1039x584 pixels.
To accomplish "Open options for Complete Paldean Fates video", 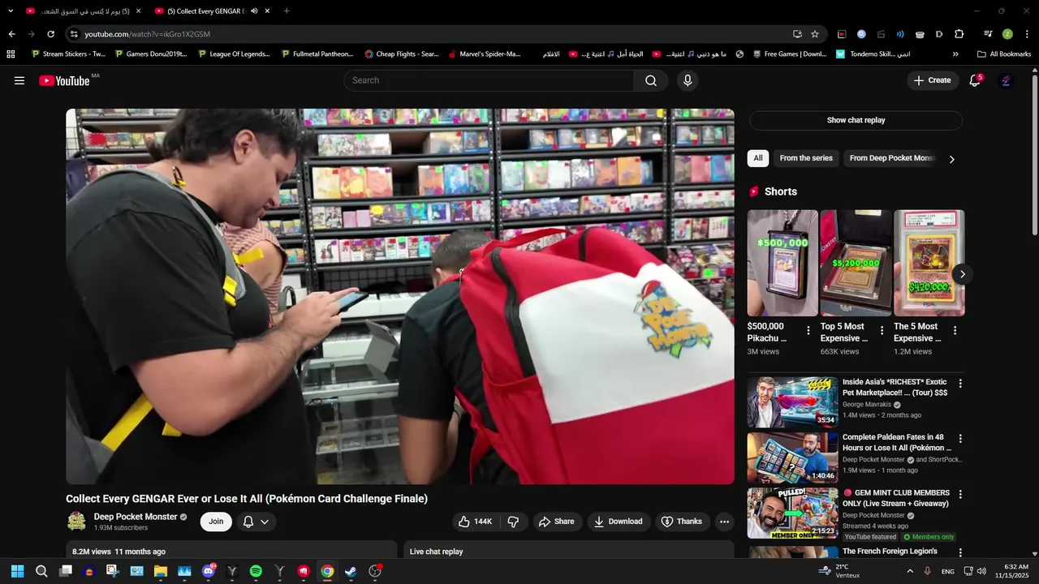I will 960,439.
